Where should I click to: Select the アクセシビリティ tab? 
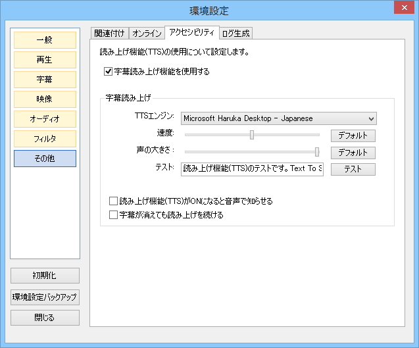pos(192,33)
